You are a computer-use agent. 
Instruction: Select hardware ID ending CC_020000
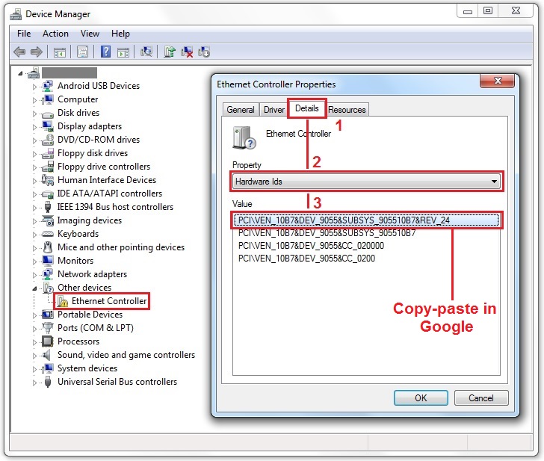311,246
